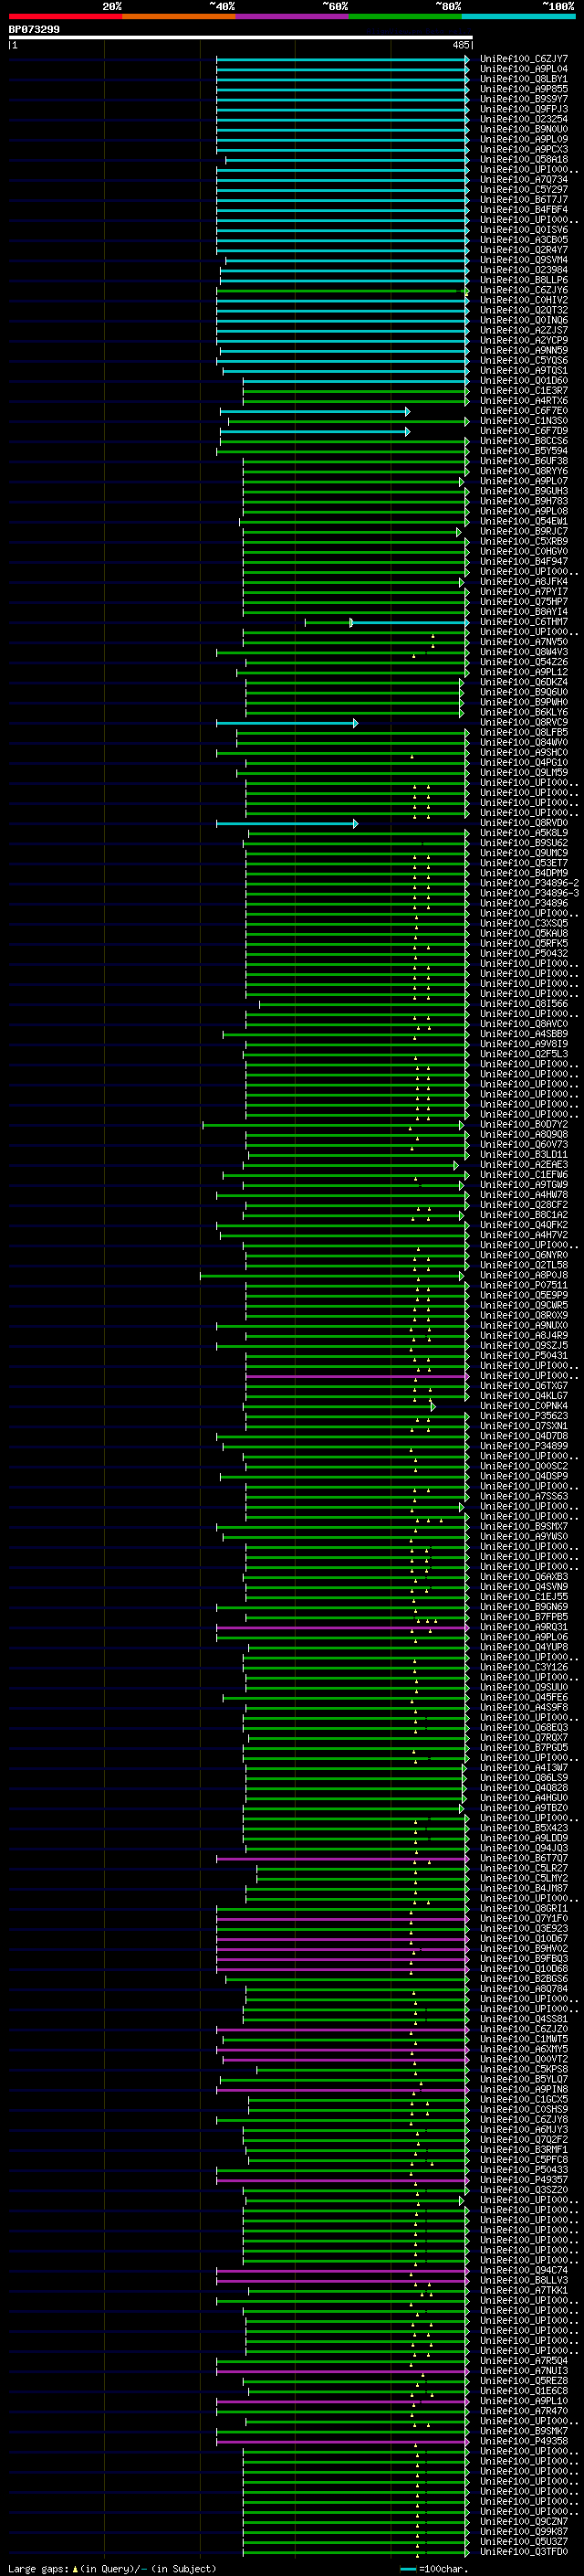Select hit label UniRef100_C0HIV2
This screenshot has width=584, height=2576.
523,300
